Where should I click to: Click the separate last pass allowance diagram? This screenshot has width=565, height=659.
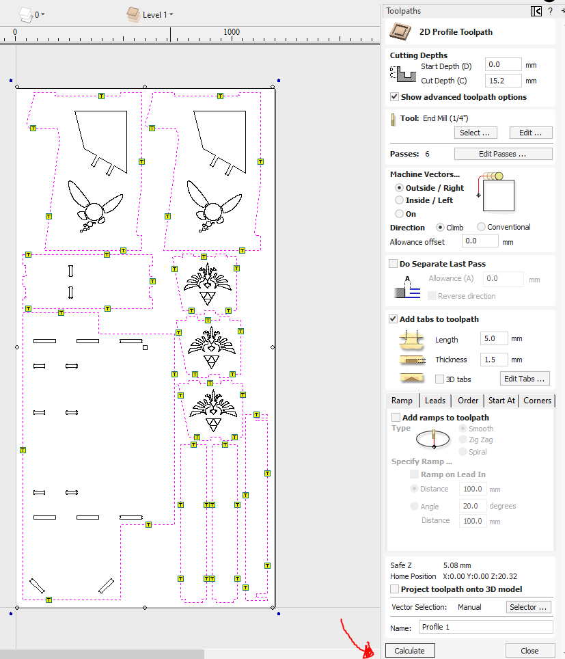pos(406,287)
